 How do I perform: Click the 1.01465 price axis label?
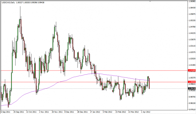click(192, 65)
